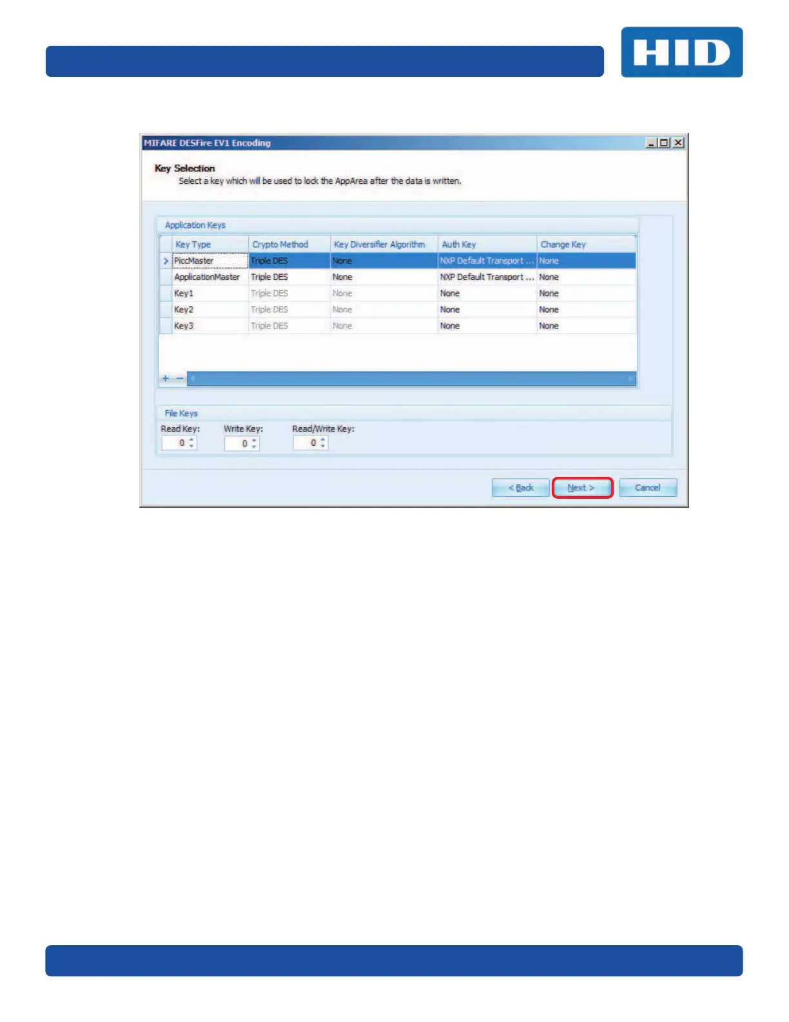Select the Key3 row

click(398, 326)
